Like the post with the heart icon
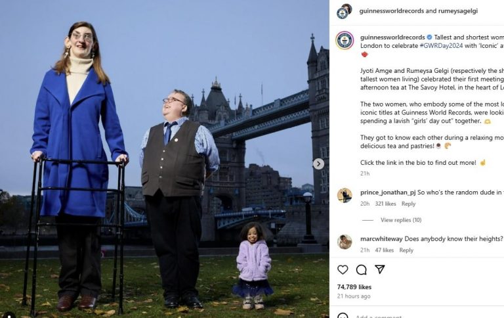The image size is (504, 318). click(343, 269)
